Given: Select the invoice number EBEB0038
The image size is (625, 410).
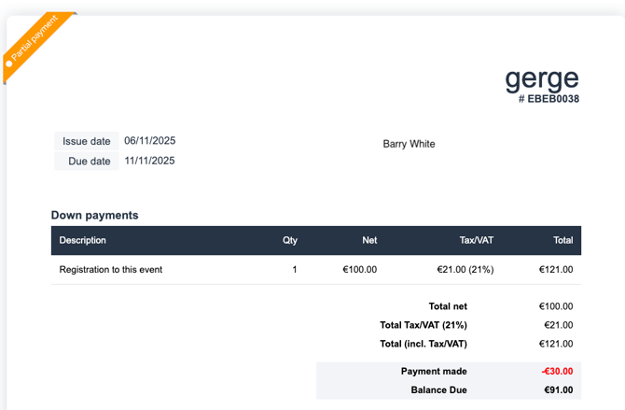Looking at the screenshot, I should (549, 99).
